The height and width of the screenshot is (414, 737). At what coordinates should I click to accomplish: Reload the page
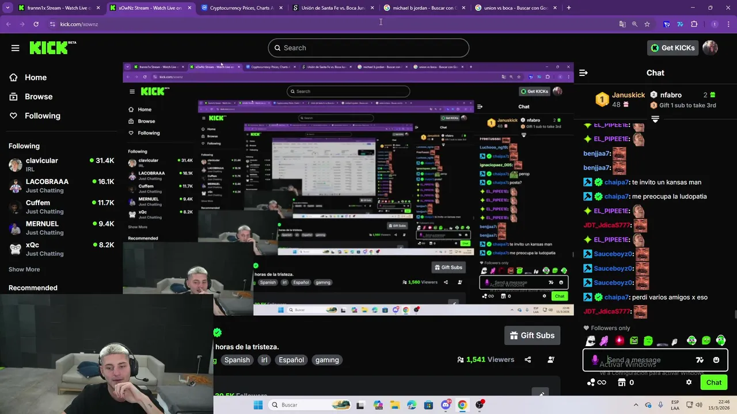click(36, 24)
